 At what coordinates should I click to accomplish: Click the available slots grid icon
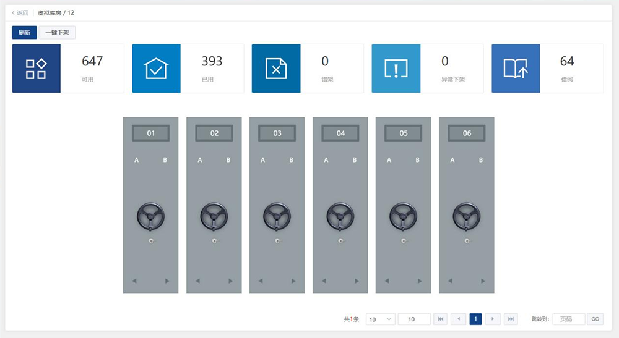[36, 69]
